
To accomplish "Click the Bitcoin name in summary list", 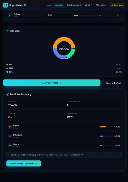I will pos(16,126).
